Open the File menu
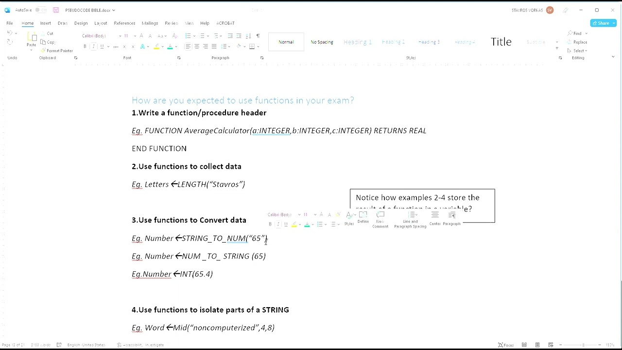622x350 pixels. [9, 23]
